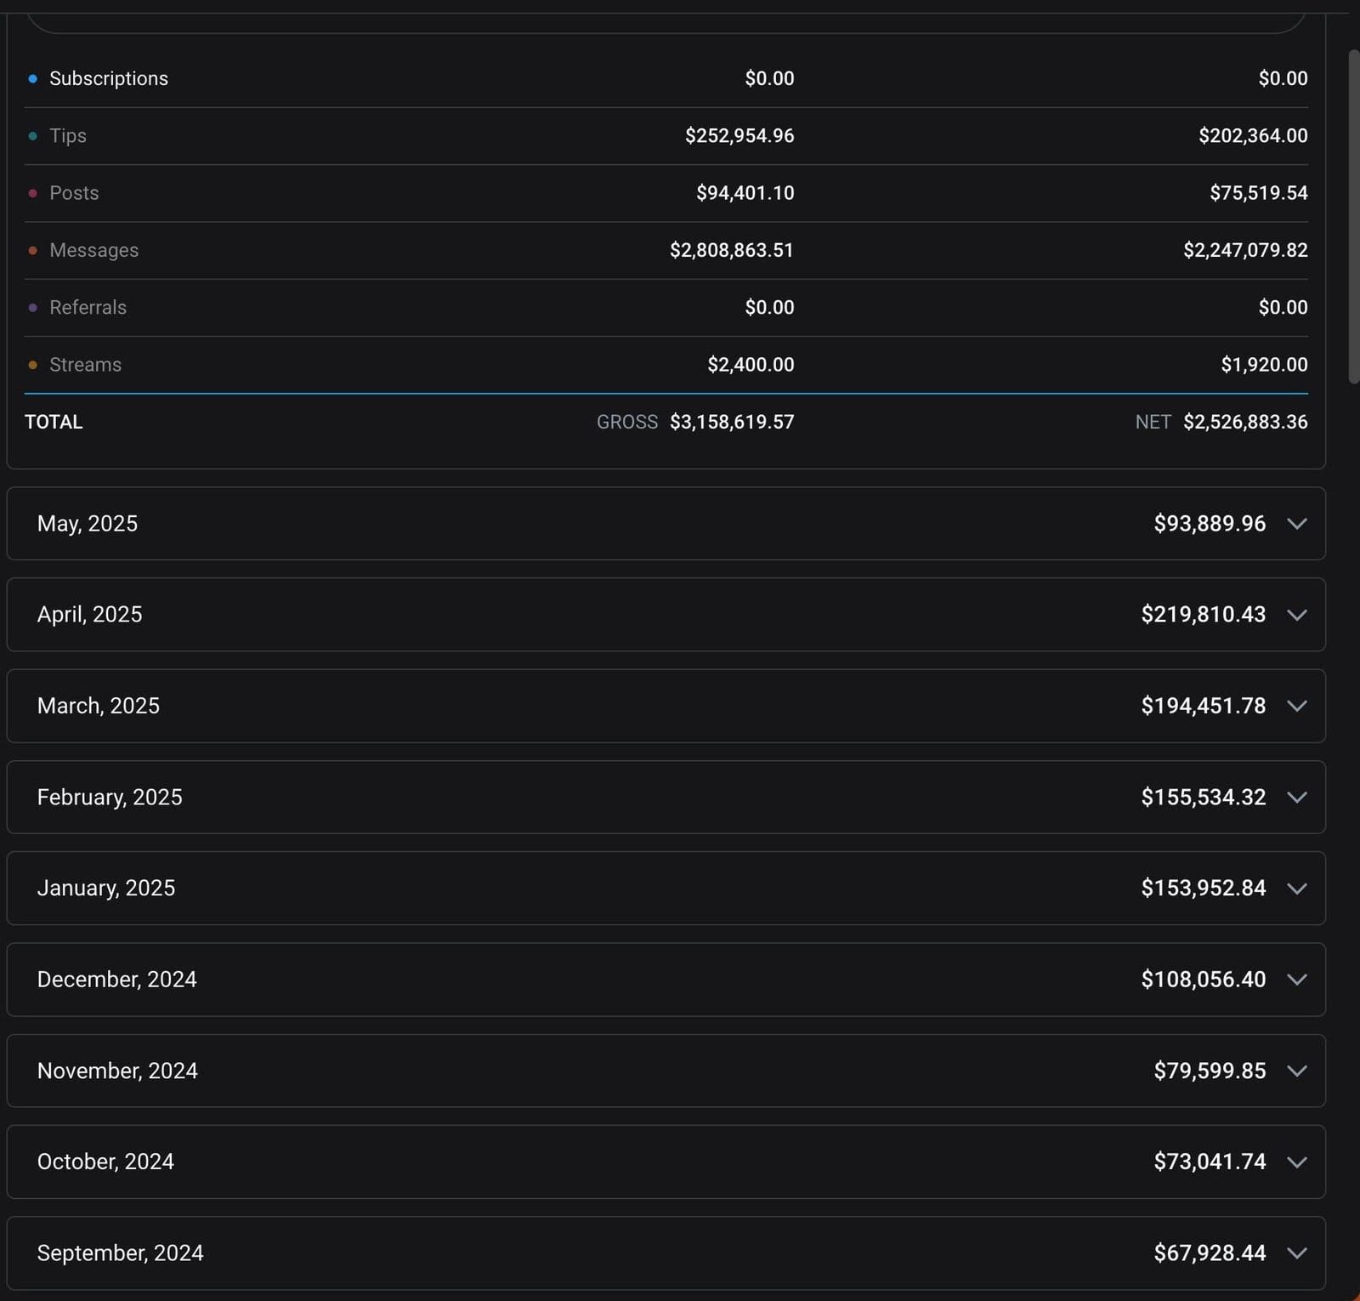
Task: Expand the April, 2025 chevron arrow
Action: (1296, 615)
